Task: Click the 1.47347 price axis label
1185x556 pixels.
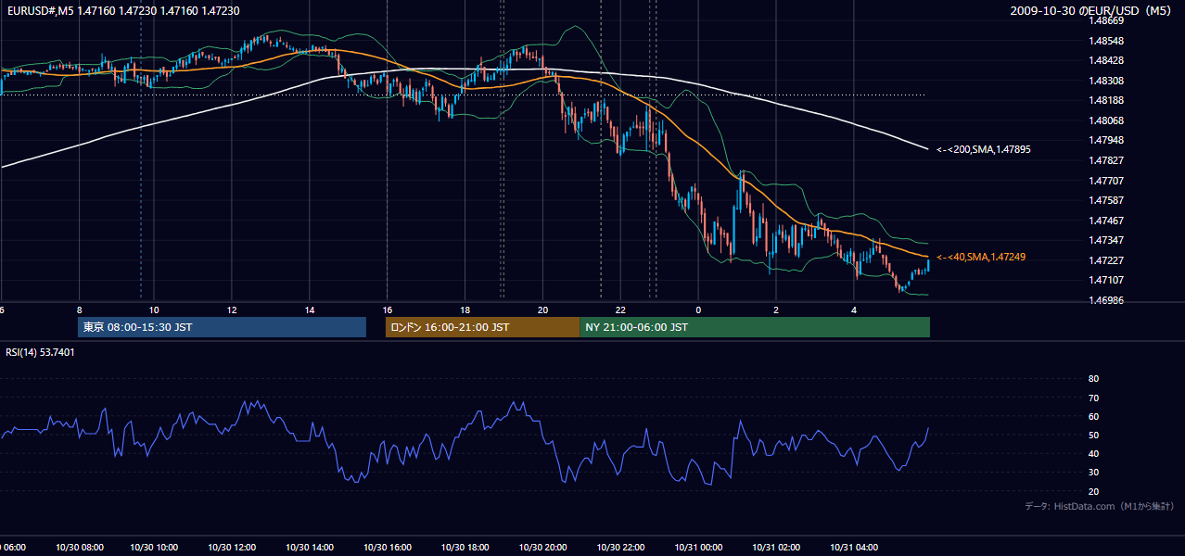Action: 1105,240
